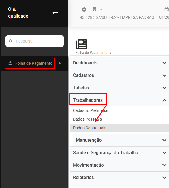The image size is (169, 188).
Task: Click the Folha de Pagamento breadcrumb link
Action: click(91, 53)
